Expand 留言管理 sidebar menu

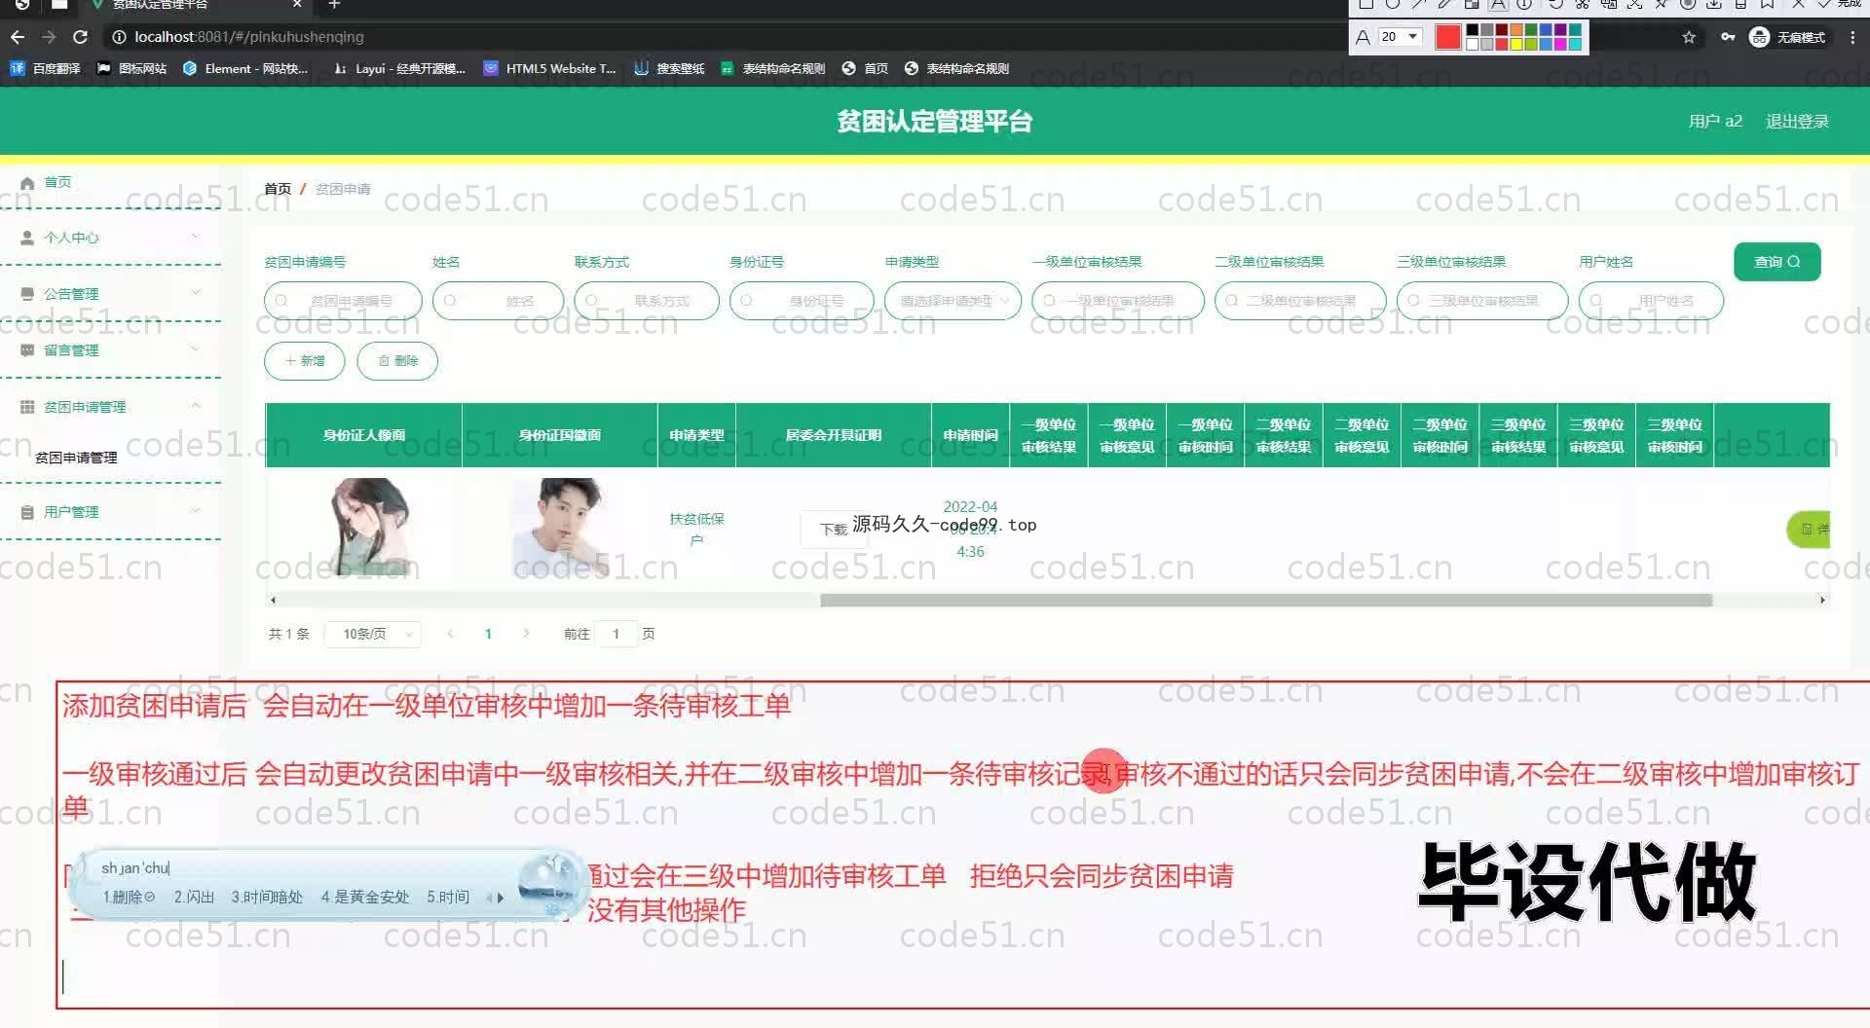coord(110,350)
